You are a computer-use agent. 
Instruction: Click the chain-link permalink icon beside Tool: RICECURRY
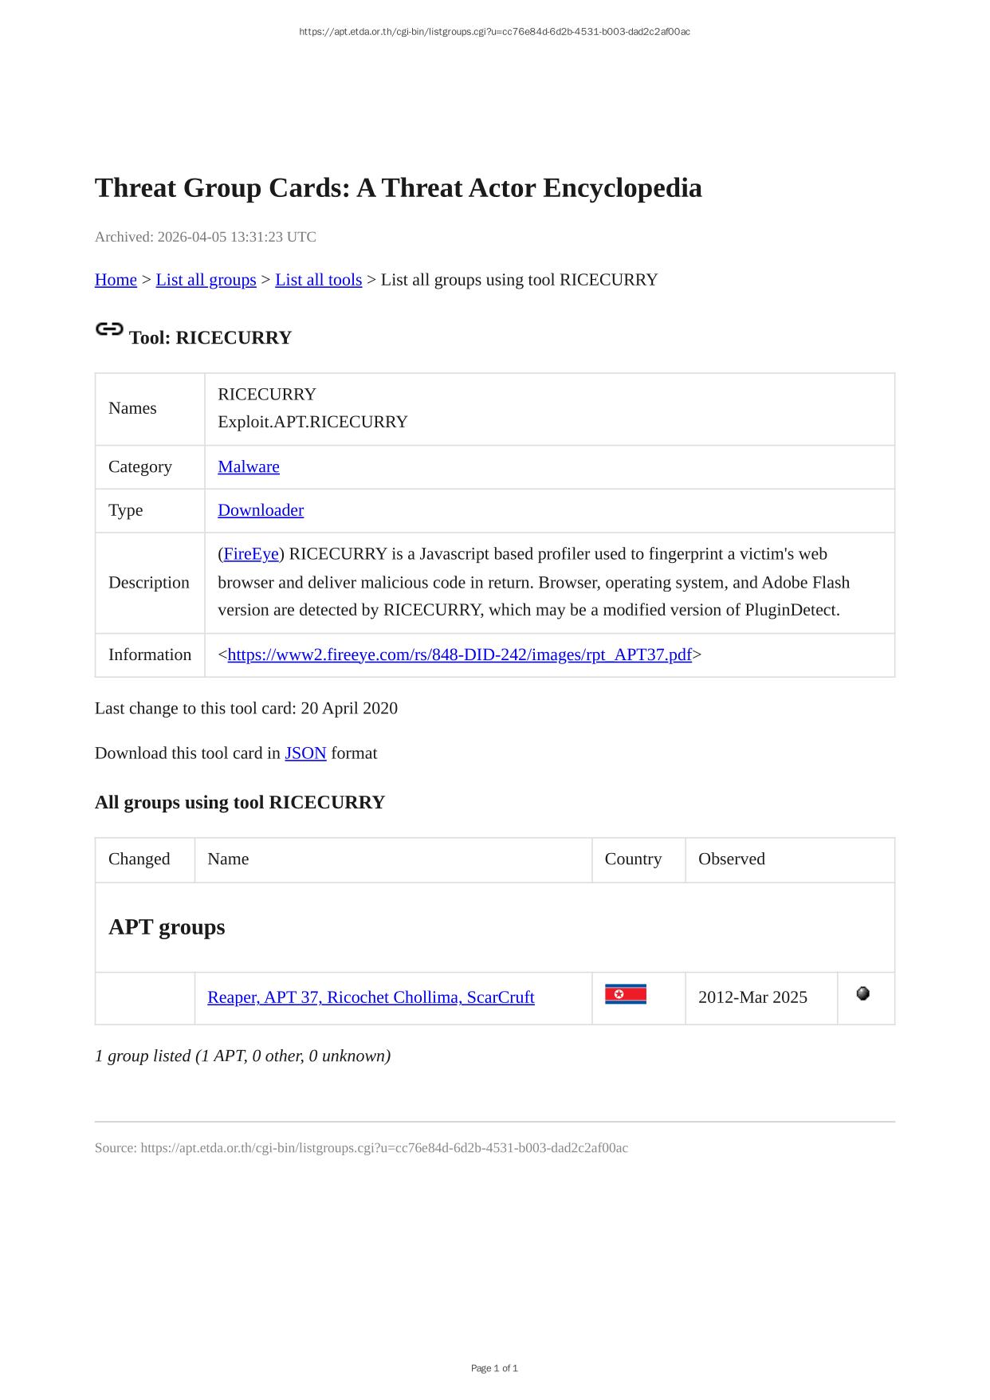pyautogui.click(x=109, y=329)
